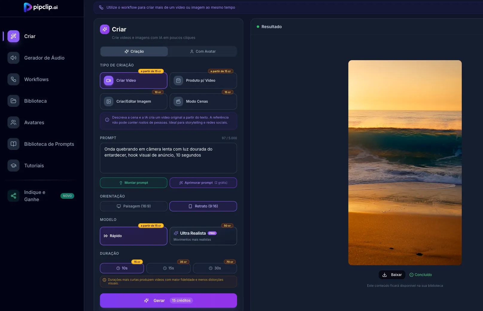
Task: Click Gerar 15 créditos button
Action: tap(168, 301)
